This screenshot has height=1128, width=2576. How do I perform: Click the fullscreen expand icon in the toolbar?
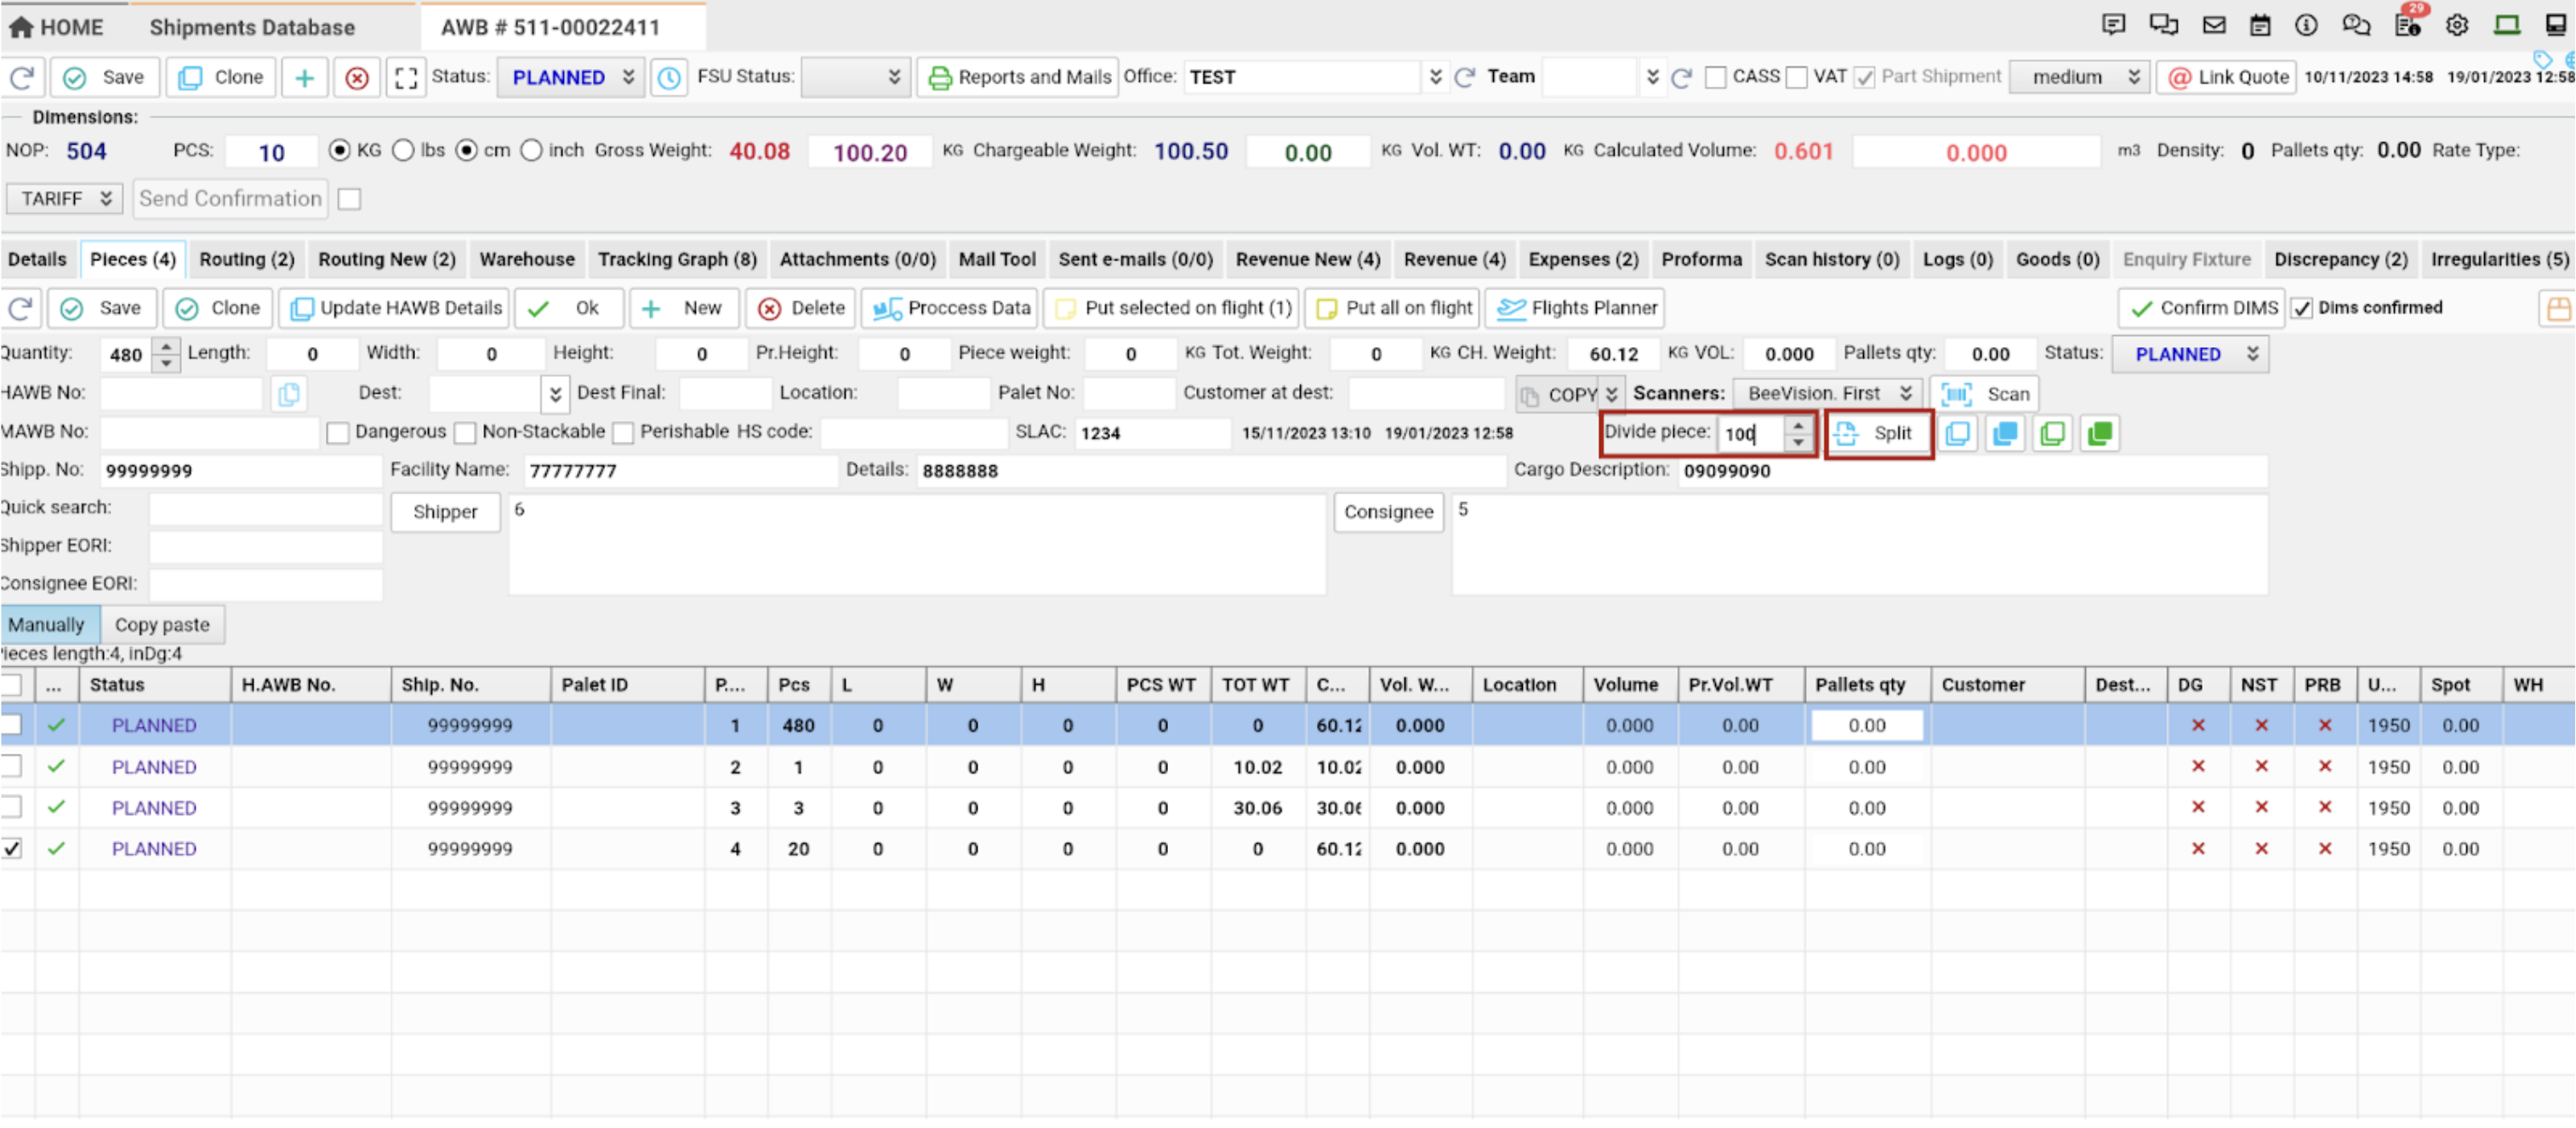(405, 78)
